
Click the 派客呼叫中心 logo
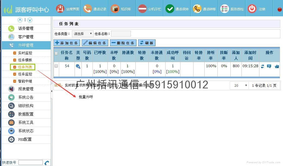[27, 9]
